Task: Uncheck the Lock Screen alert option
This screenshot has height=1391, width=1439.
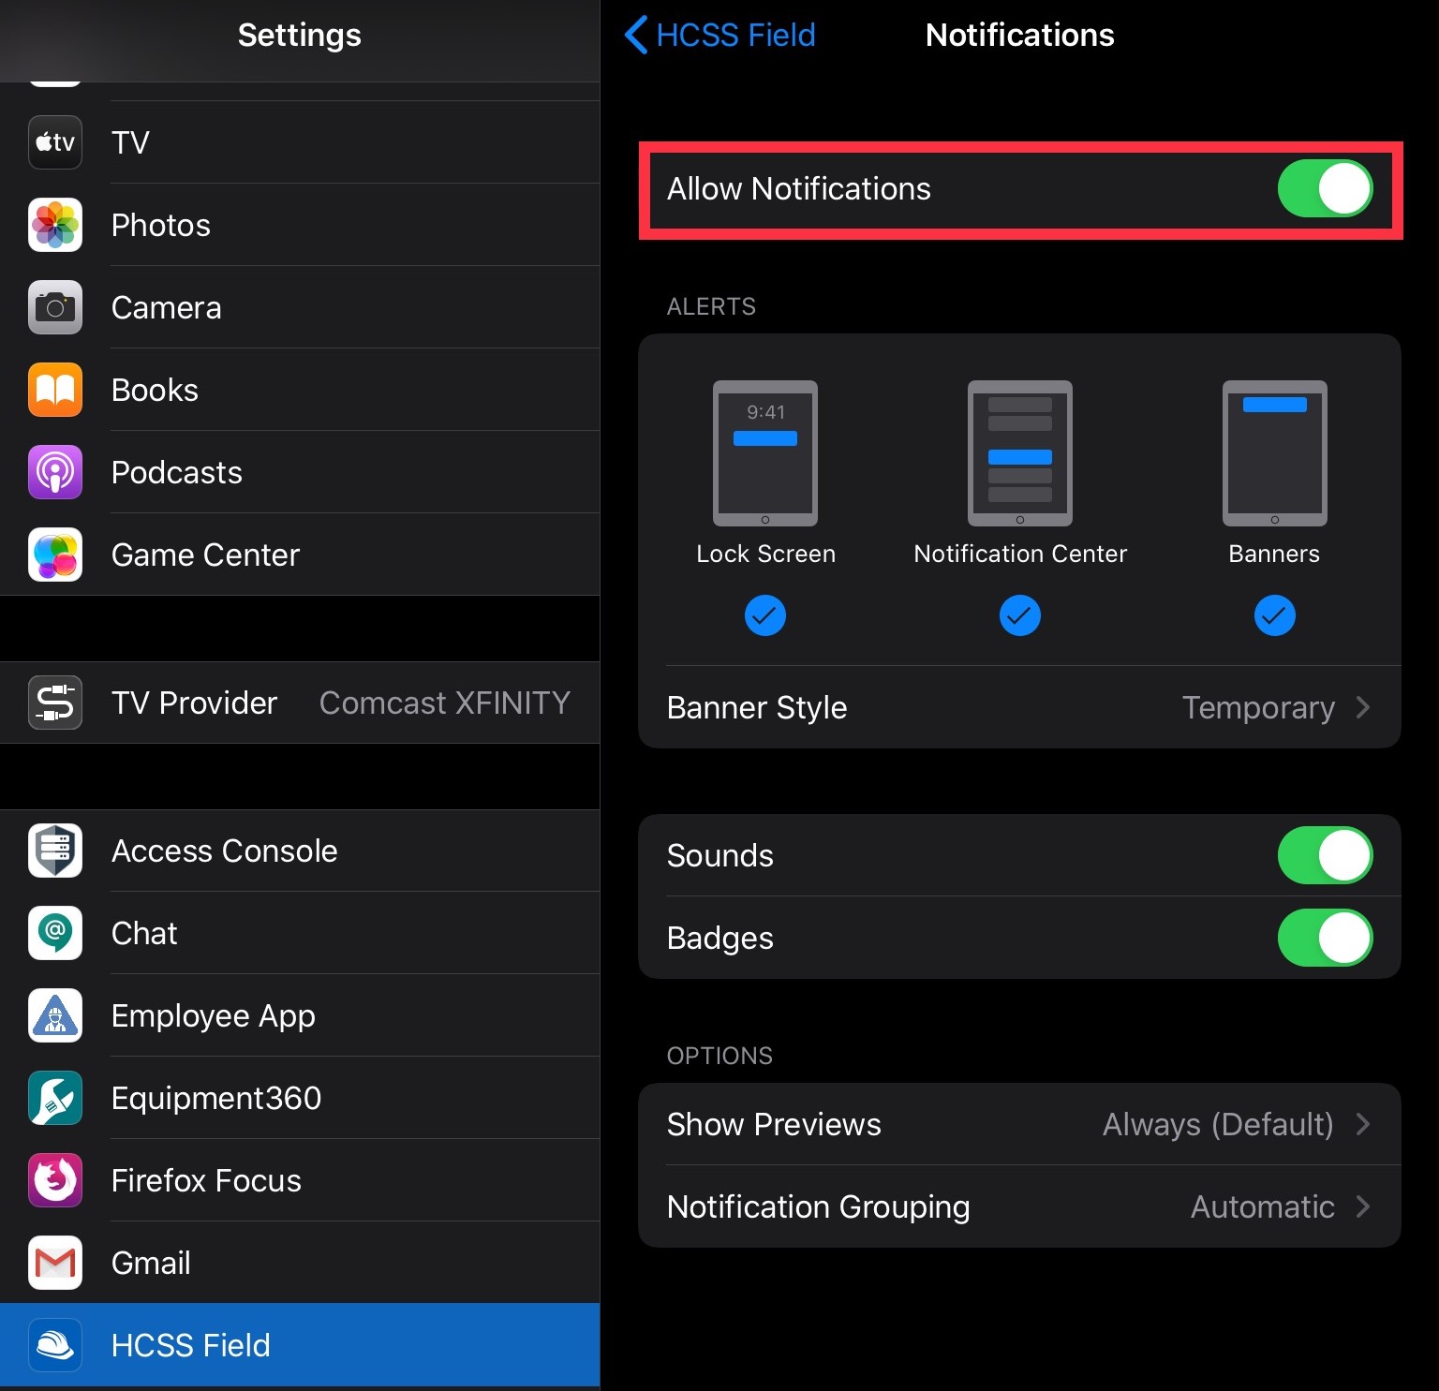Action: click(765, 615)
